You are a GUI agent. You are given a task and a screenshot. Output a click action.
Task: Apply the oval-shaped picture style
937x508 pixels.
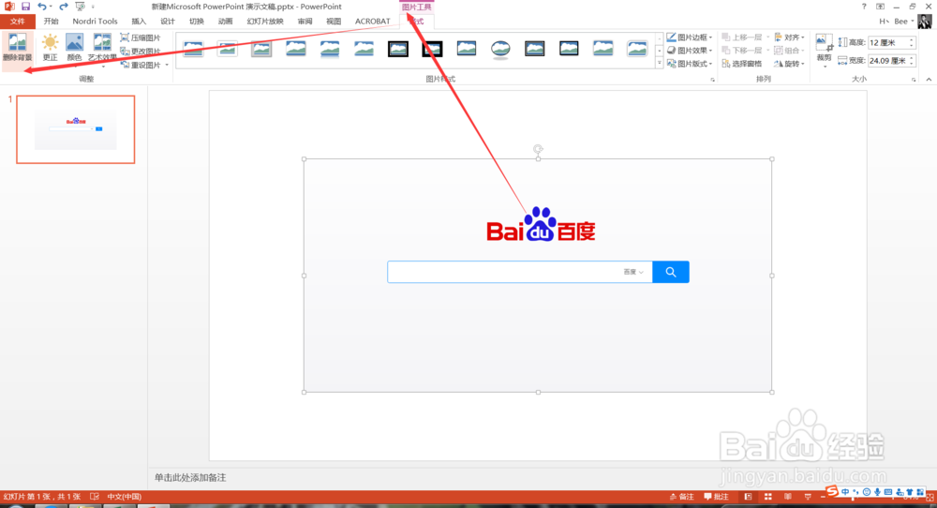(x=500, y=49)
